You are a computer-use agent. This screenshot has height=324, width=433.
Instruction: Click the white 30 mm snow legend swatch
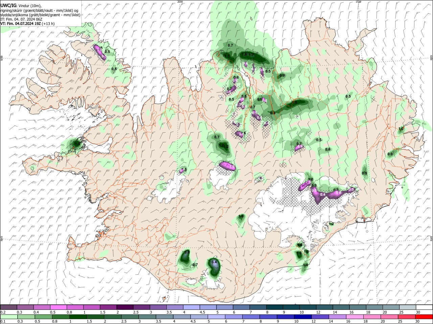[x=424, y=307]
